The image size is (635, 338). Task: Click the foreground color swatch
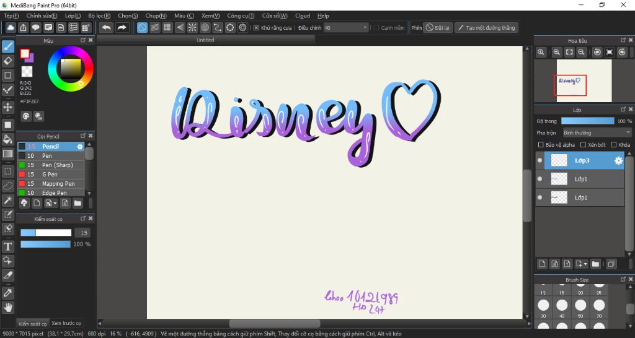[x=25, y=53]
